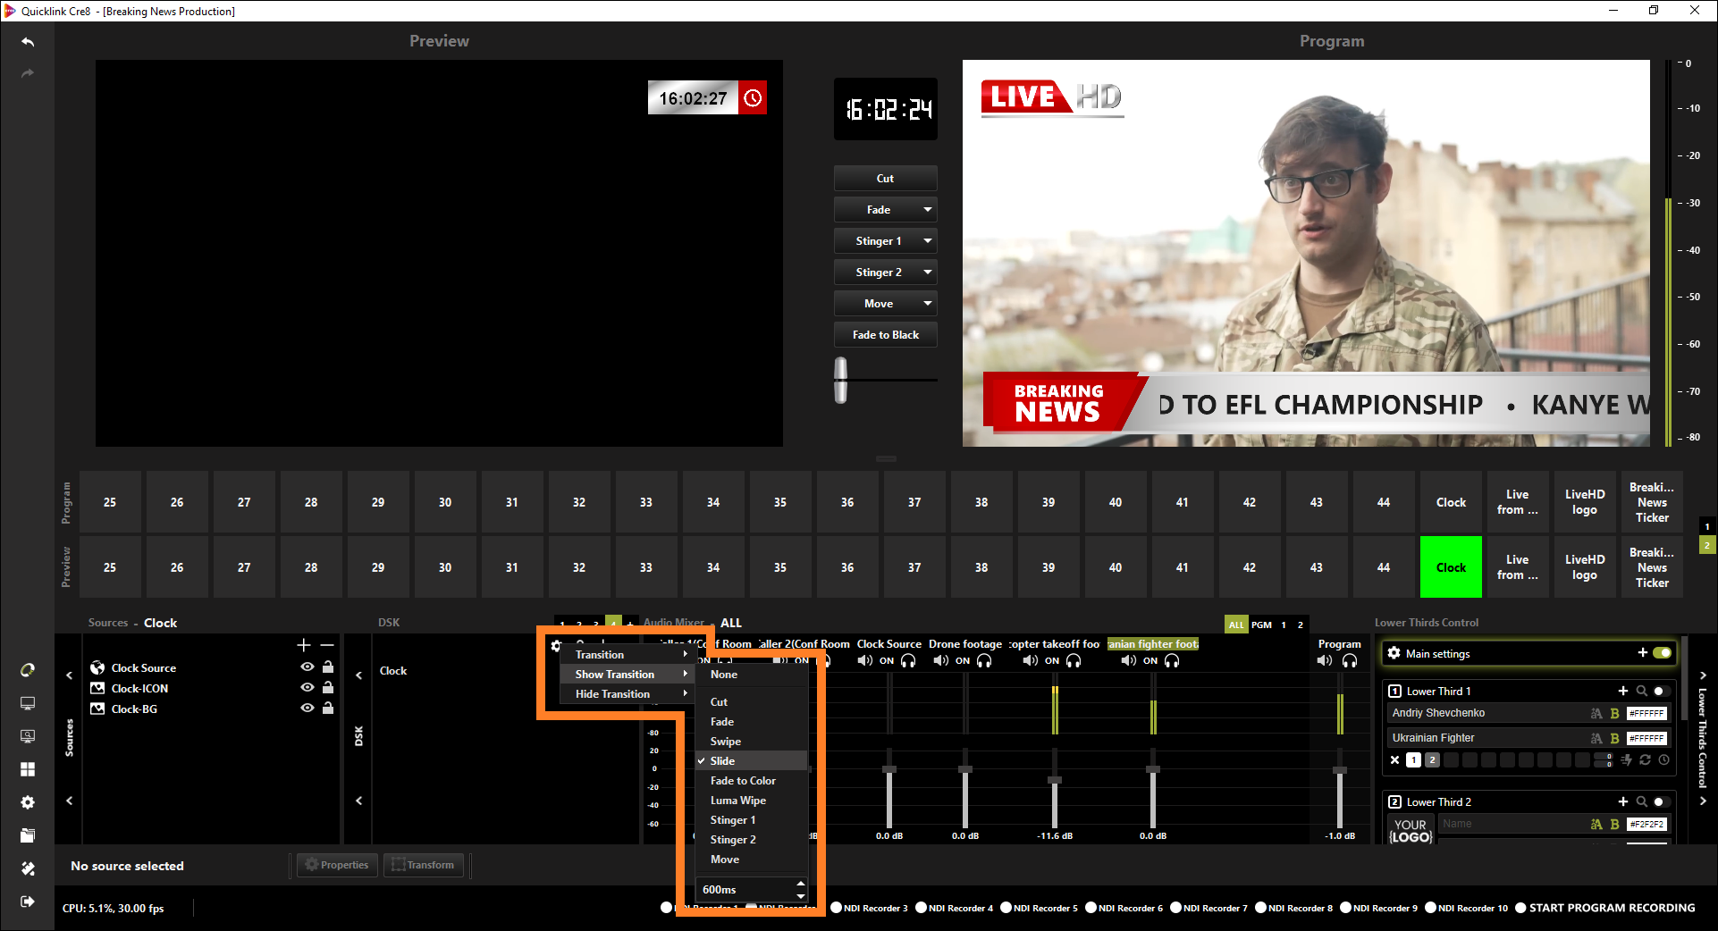Open the multiview grid icon in sidebar
This screenshot has width=1718, height=931.
28,769
